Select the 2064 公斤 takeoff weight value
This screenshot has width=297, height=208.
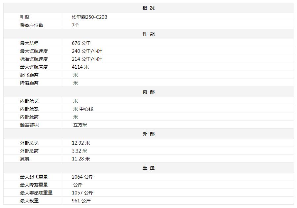click(x=82, y=177)
